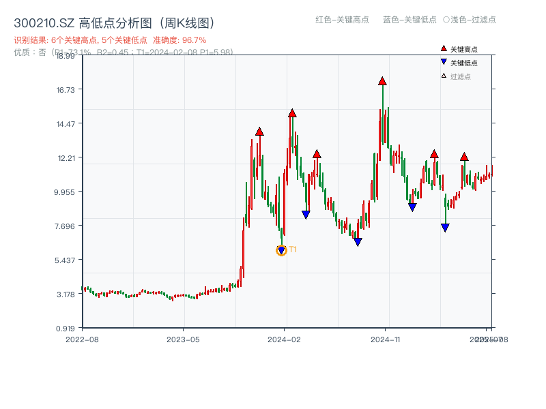Click the first red triangle marker before 2024-02
This screenshot has height=409, width=546.
[x=259, y=131]
